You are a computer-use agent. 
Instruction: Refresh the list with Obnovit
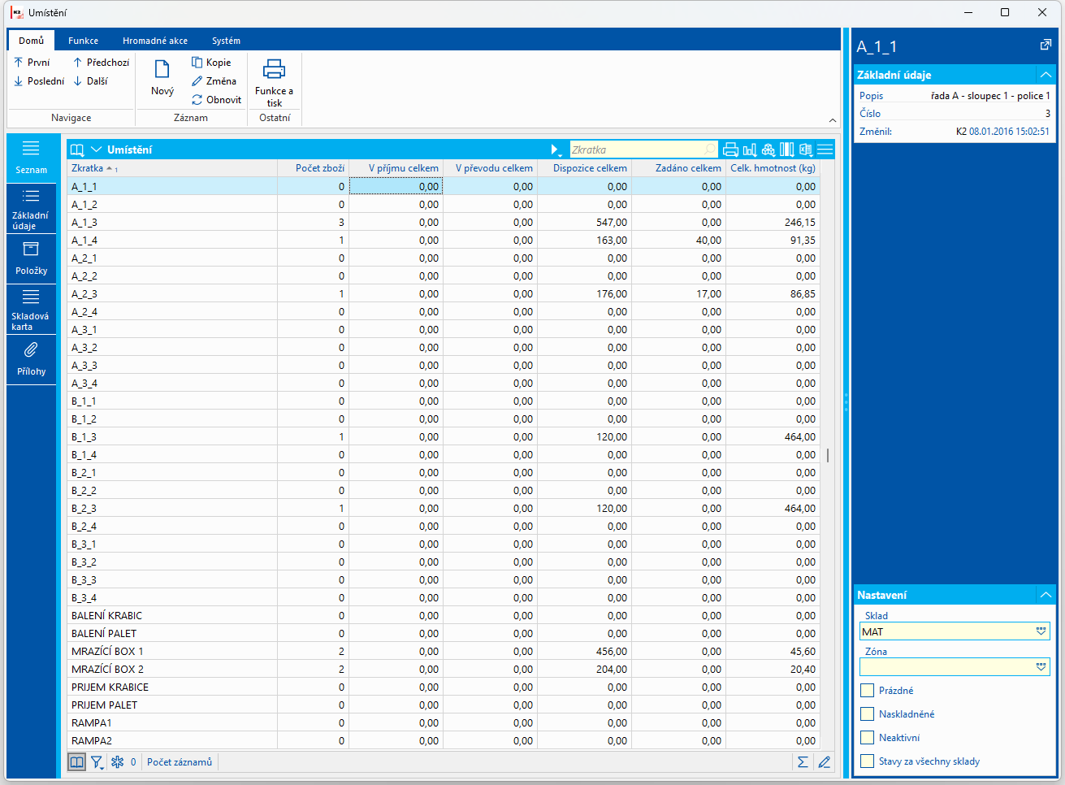click(216, 99)
